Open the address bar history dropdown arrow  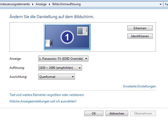(161, 4)
